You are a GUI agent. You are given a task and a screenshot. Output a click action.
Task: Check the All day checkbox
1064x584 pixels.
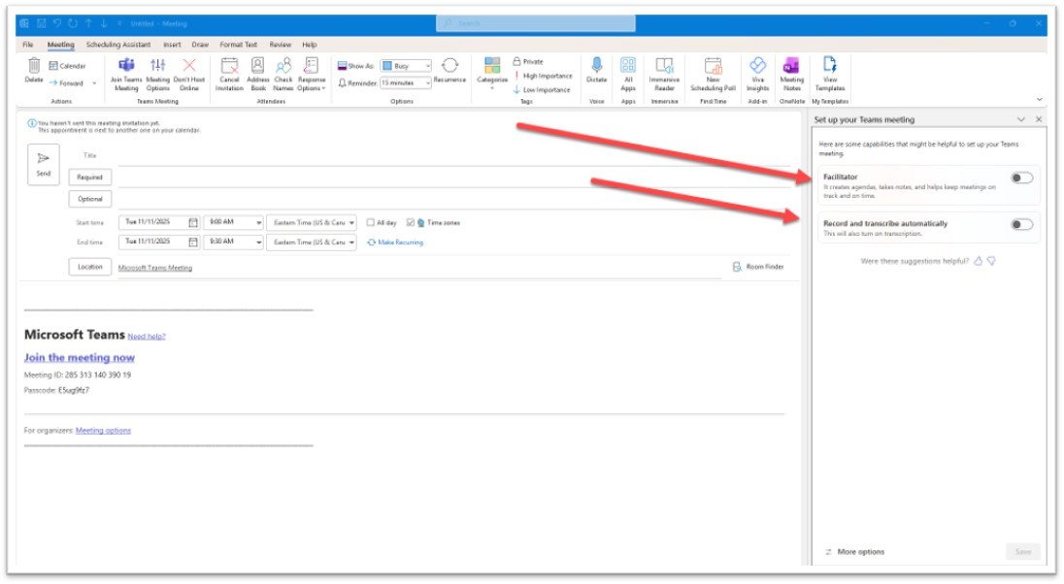click(x=371, y=222)
